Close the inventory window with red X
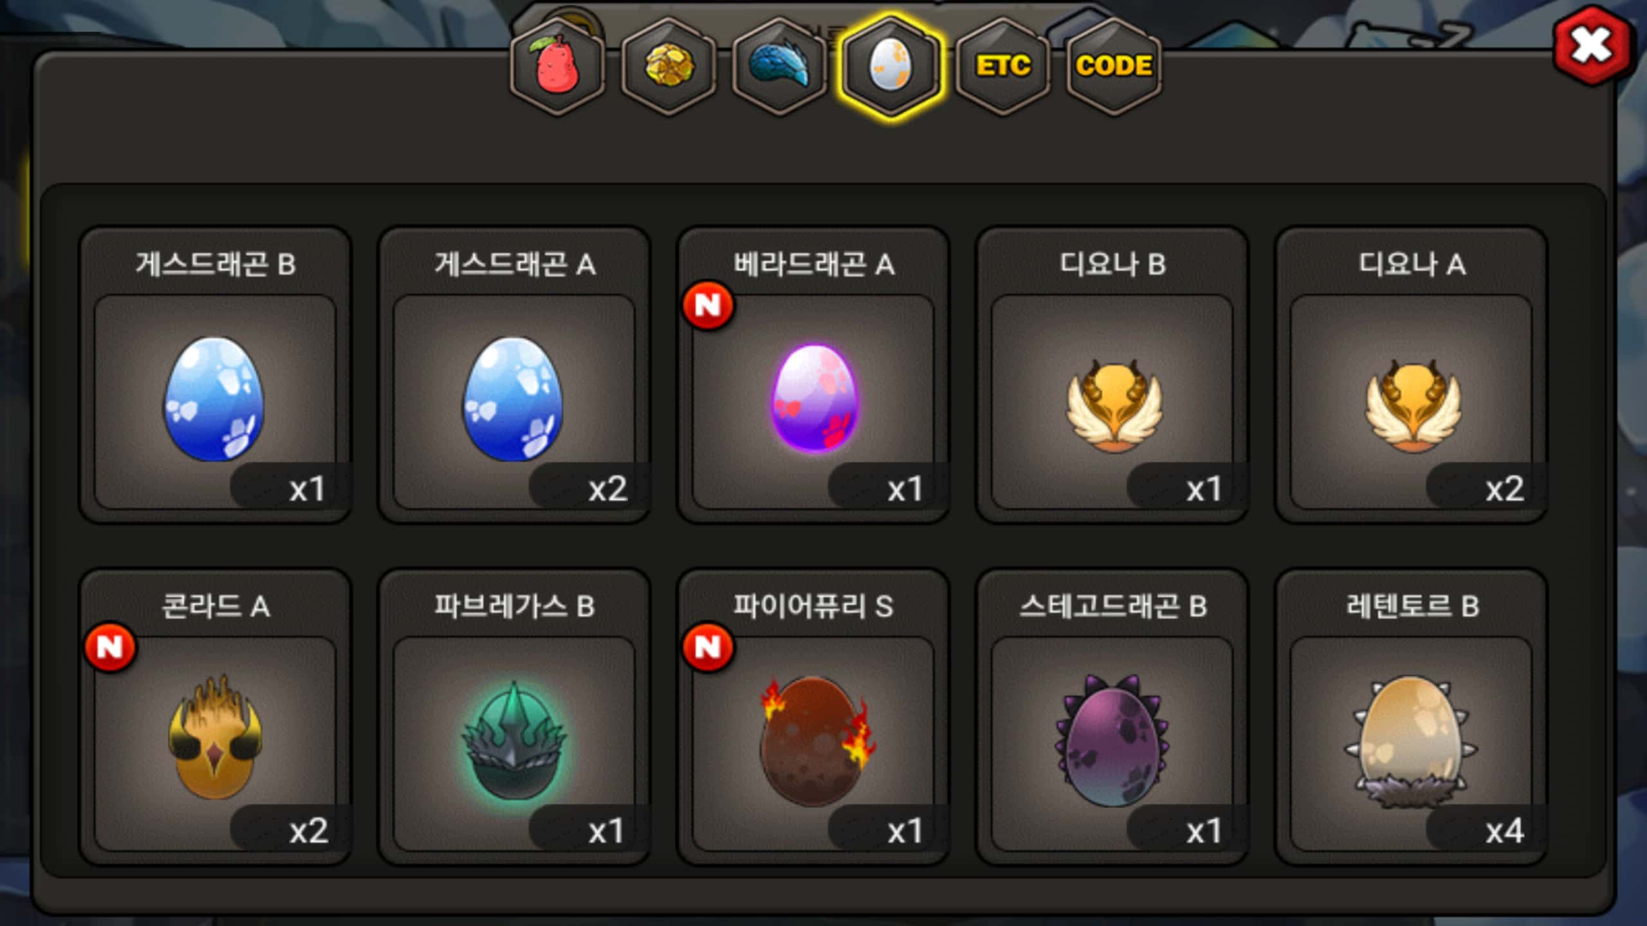 coord(1592,46)
